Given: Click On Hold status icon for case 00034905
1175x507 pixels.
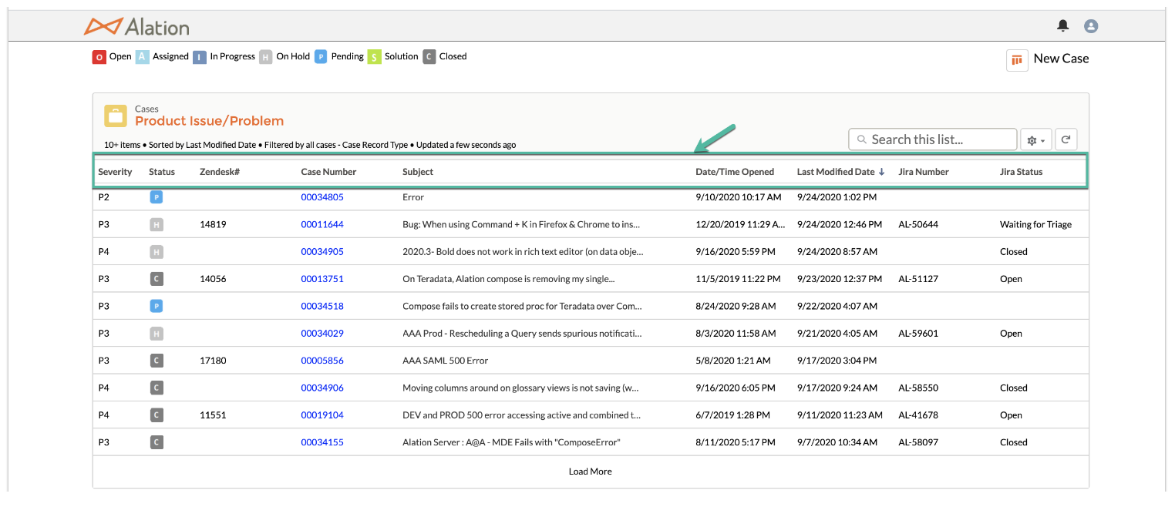Looking at the screenshot, I should pos(156,252).
